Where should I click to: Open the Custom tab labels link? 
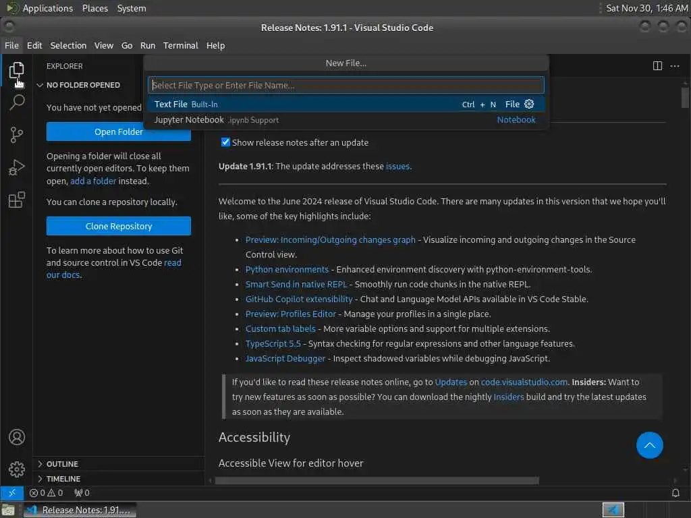[x=280, y=328]
